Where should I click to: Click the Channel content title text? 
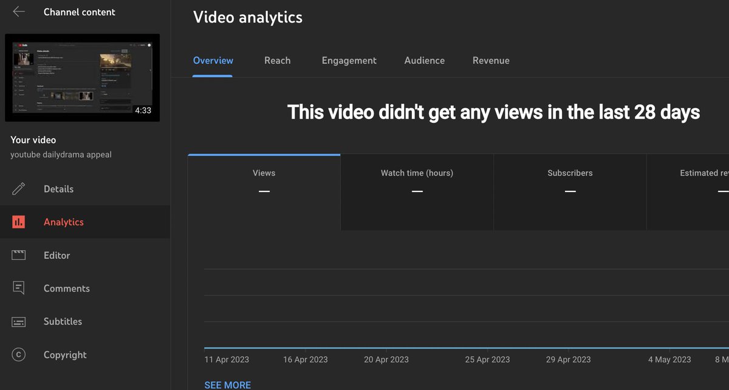click(80, 12)
